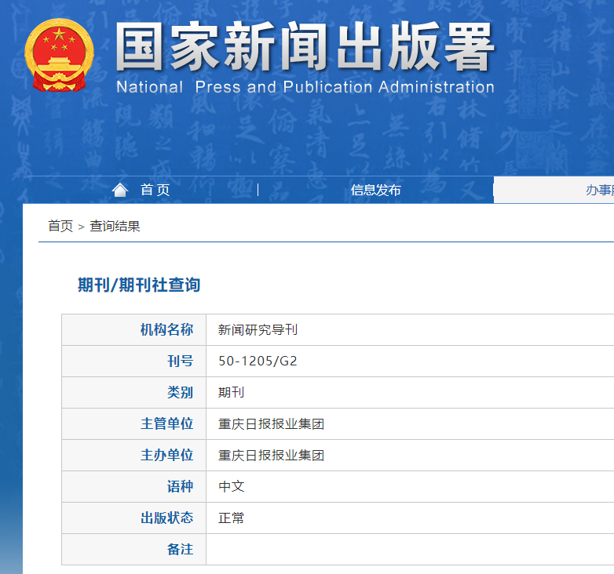Click the 类别 value 期刊

pyautogui.click(x=232, y=393)
